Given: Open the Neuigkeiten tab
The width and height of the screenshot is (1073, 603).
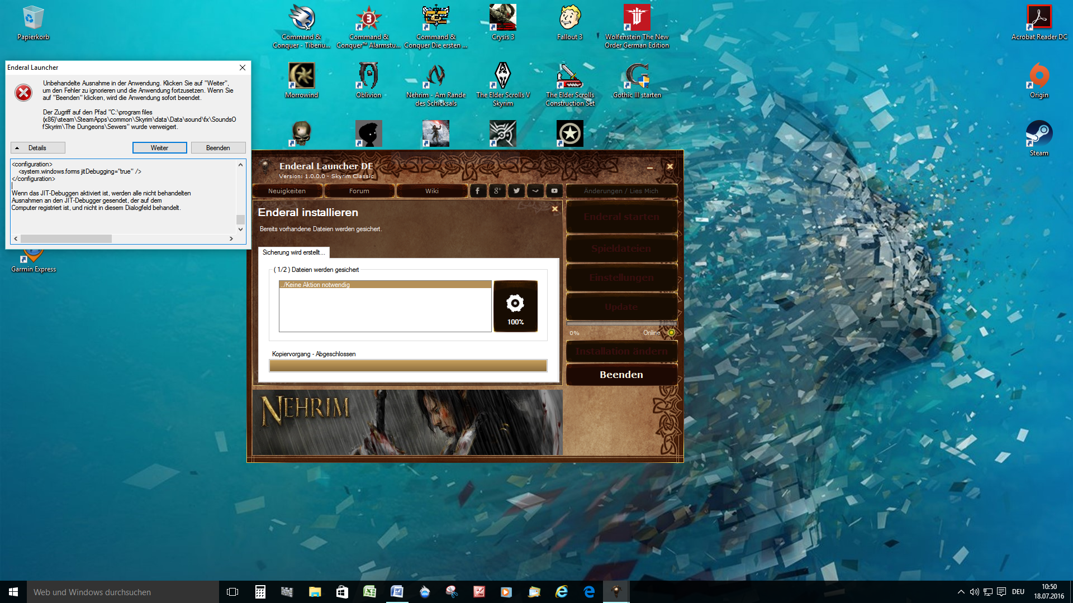Looking at the screenshot, I should [287, 191].
